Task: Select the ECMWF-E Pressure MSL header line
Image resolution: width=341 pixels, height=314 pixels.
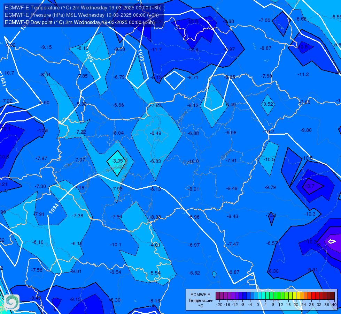Action: click(82, 15)
